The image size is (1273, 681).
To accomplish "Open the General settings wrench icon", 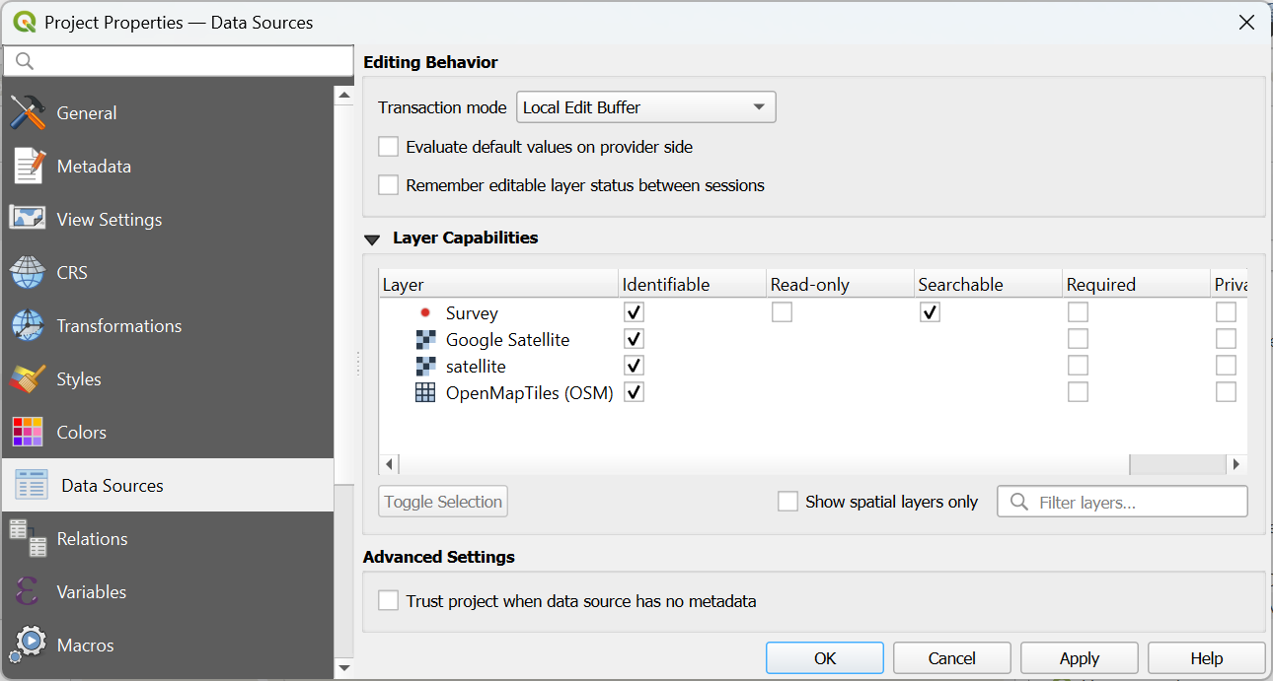I will point(28,113).
